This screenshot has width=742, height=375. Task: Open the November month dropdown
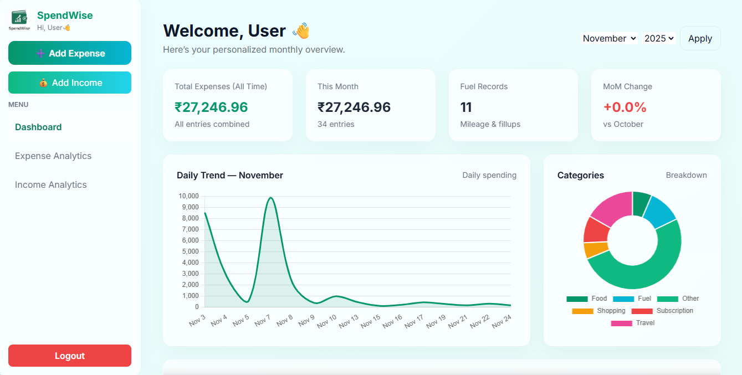[x=609, y=38]
